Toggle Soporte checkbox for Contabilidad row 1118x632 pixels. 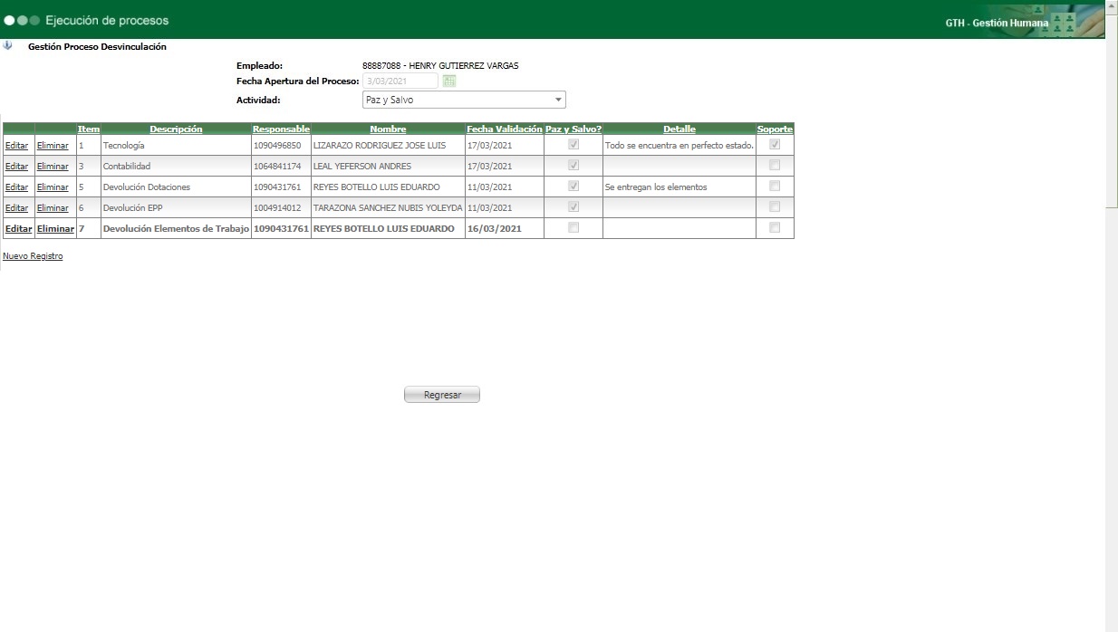(x=774, y=166)
